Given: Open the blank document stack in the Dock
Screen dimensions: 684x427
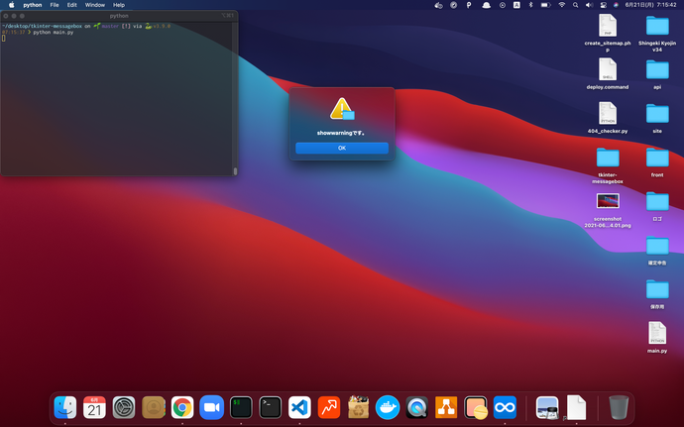Looking at the screenshot, I should click(x=576, y=407).
